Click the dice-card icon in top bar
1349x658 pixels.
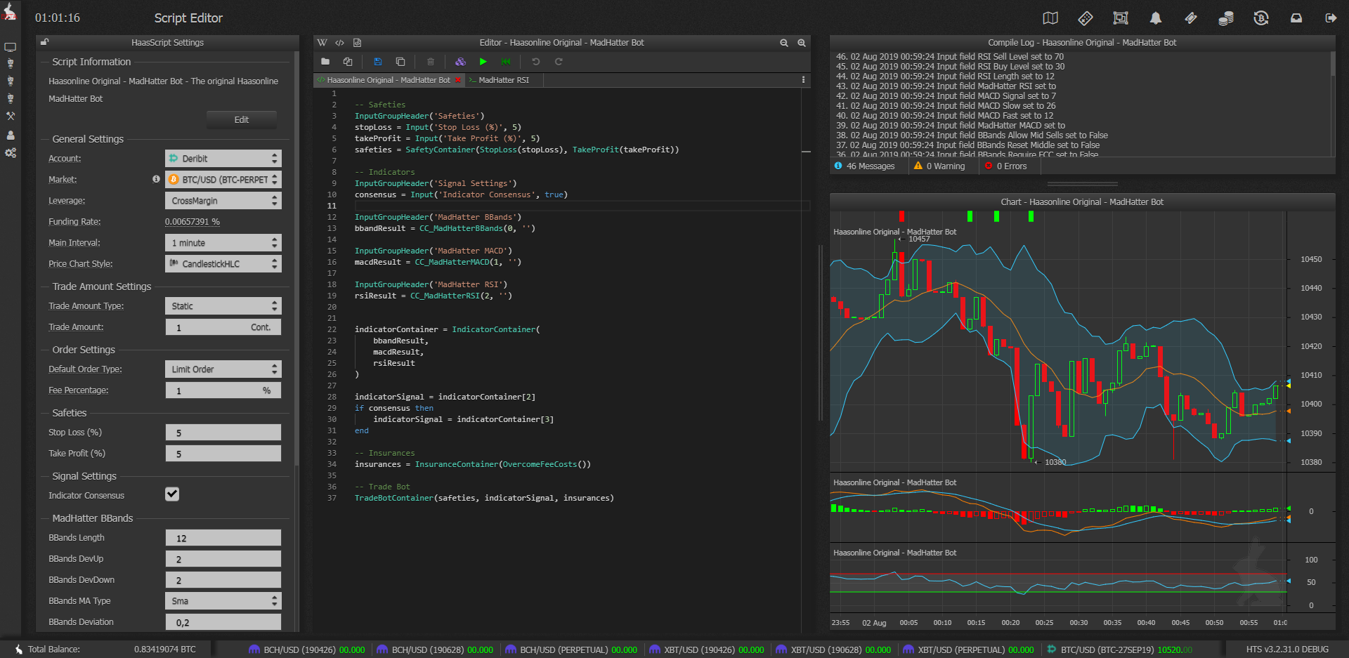point(1086,18)
